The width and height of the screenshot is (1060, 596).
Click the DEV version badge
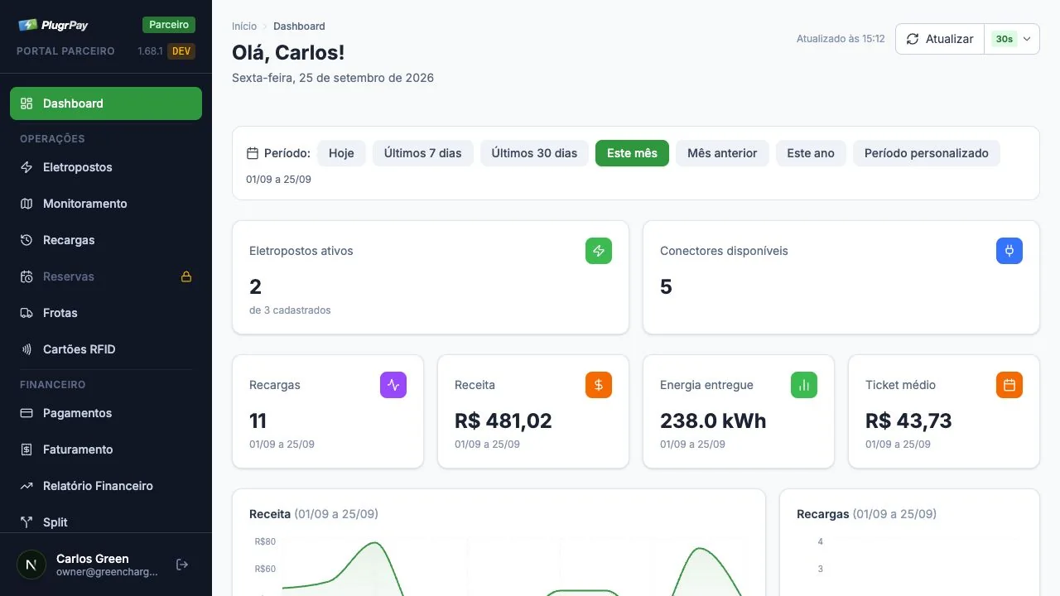click(x=181, y=51)
